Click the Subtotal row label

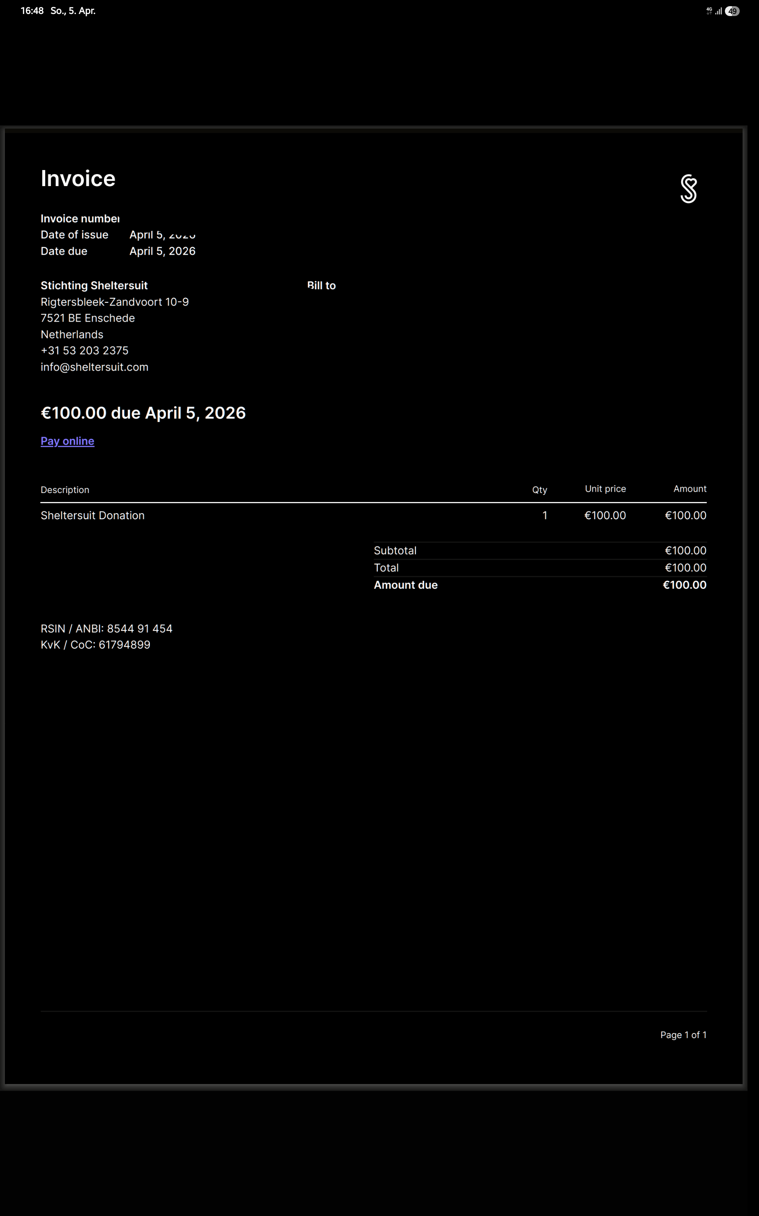coord(395,551)
